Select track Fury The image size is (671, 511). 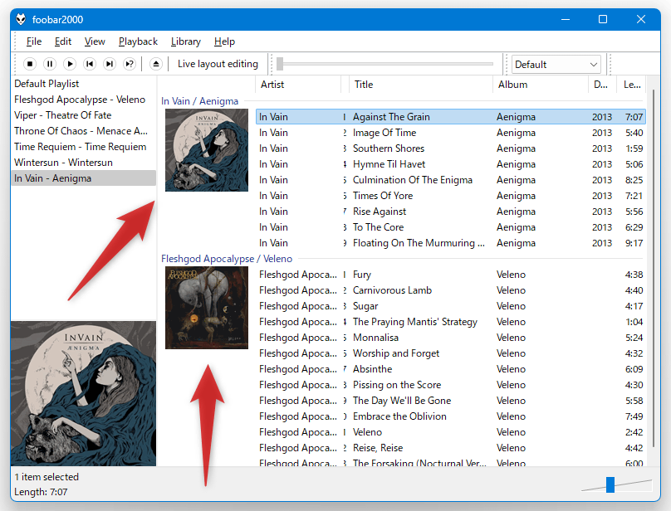tap(451, 275)
